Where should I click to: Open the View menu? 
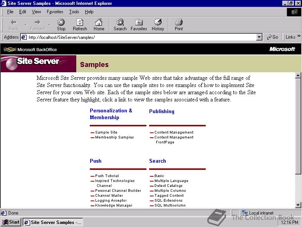tap(36, 12)
